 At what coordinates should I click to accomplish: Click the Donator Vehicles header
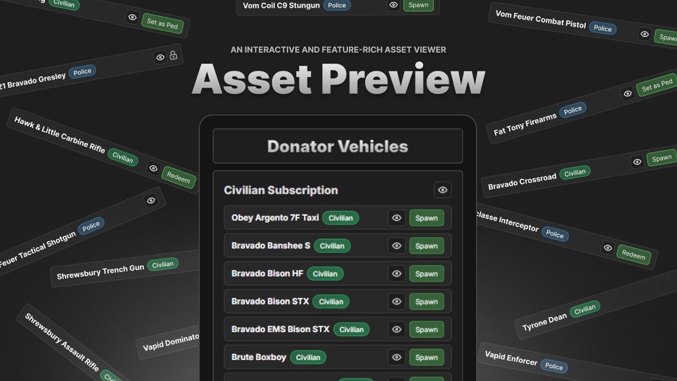click(x=337, y=146)
